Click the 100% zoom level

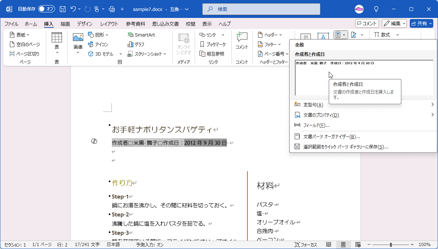[x=424, y=245]
